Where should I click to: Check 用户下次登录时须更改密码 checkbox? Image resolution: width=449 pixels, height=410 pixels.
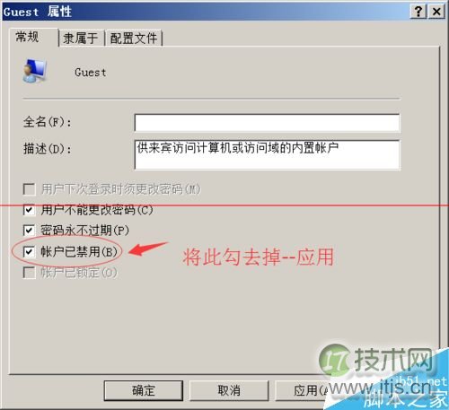(x=29, y=189)
